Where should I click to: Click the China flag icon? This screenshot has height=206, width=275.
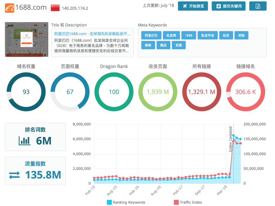coord(55,8)
